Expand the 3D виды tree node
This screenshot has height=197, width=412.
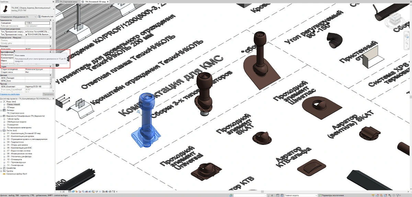tap(4, 107)
